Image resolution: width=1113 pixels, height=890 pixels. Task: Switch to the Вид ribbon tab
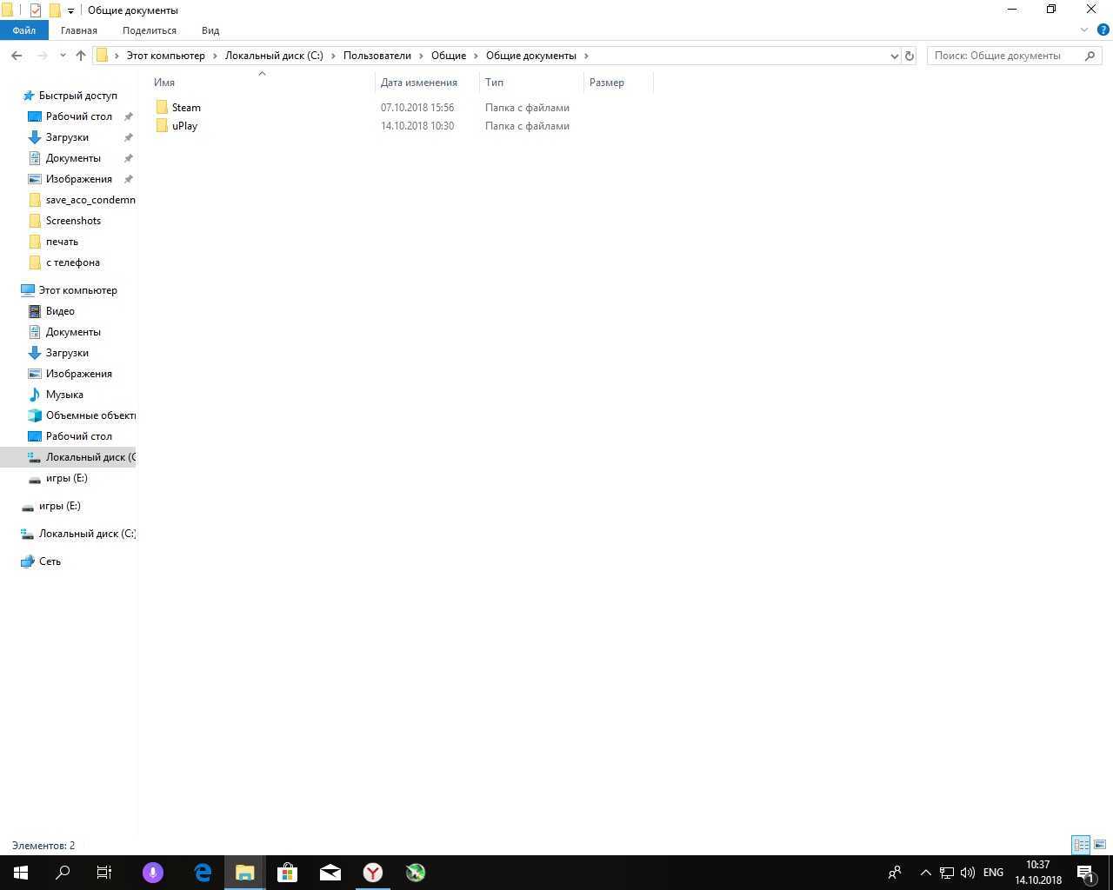point(210,30)
